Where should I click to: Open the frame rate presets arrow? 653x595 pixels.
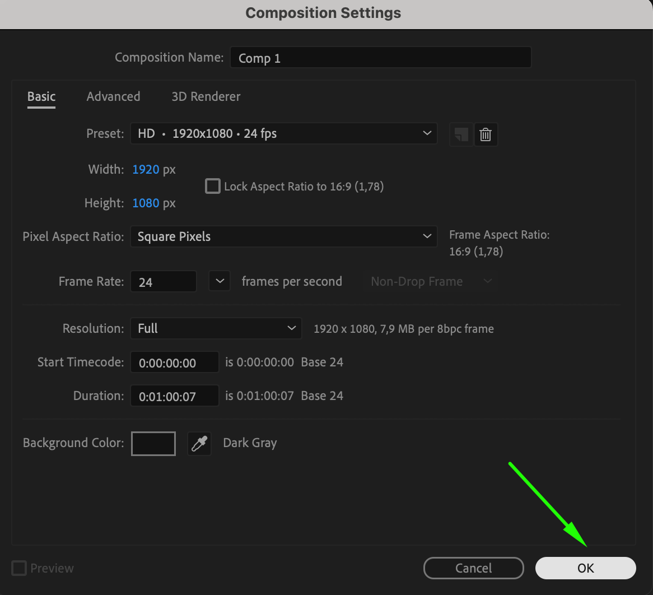[x=220, y=281]
